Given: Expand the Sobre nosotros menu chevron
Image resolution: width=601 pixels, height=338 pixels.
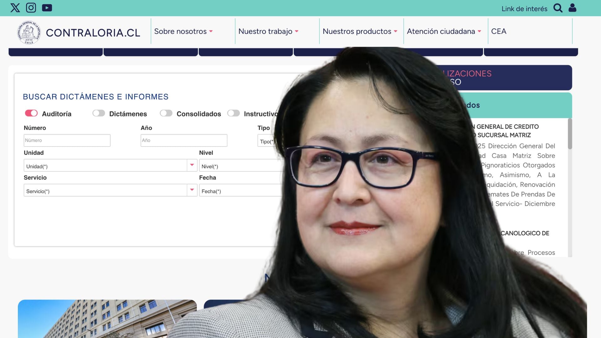Looking at the screenshot, I should pos(211,32).
